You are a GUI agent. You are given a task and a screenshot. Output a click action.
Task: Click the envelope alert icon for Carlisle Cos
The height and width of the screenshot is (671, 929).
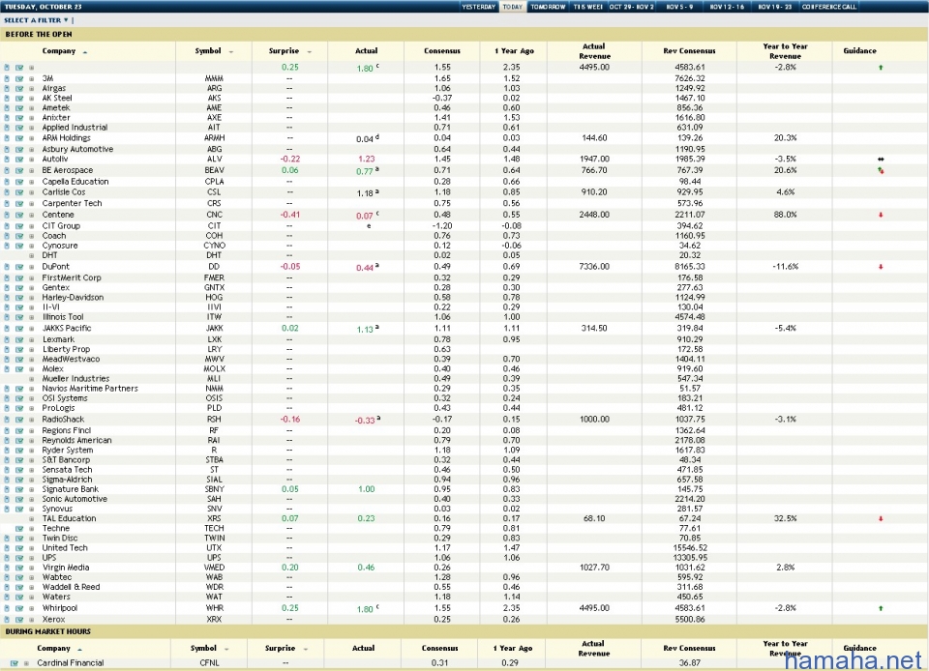19,192
